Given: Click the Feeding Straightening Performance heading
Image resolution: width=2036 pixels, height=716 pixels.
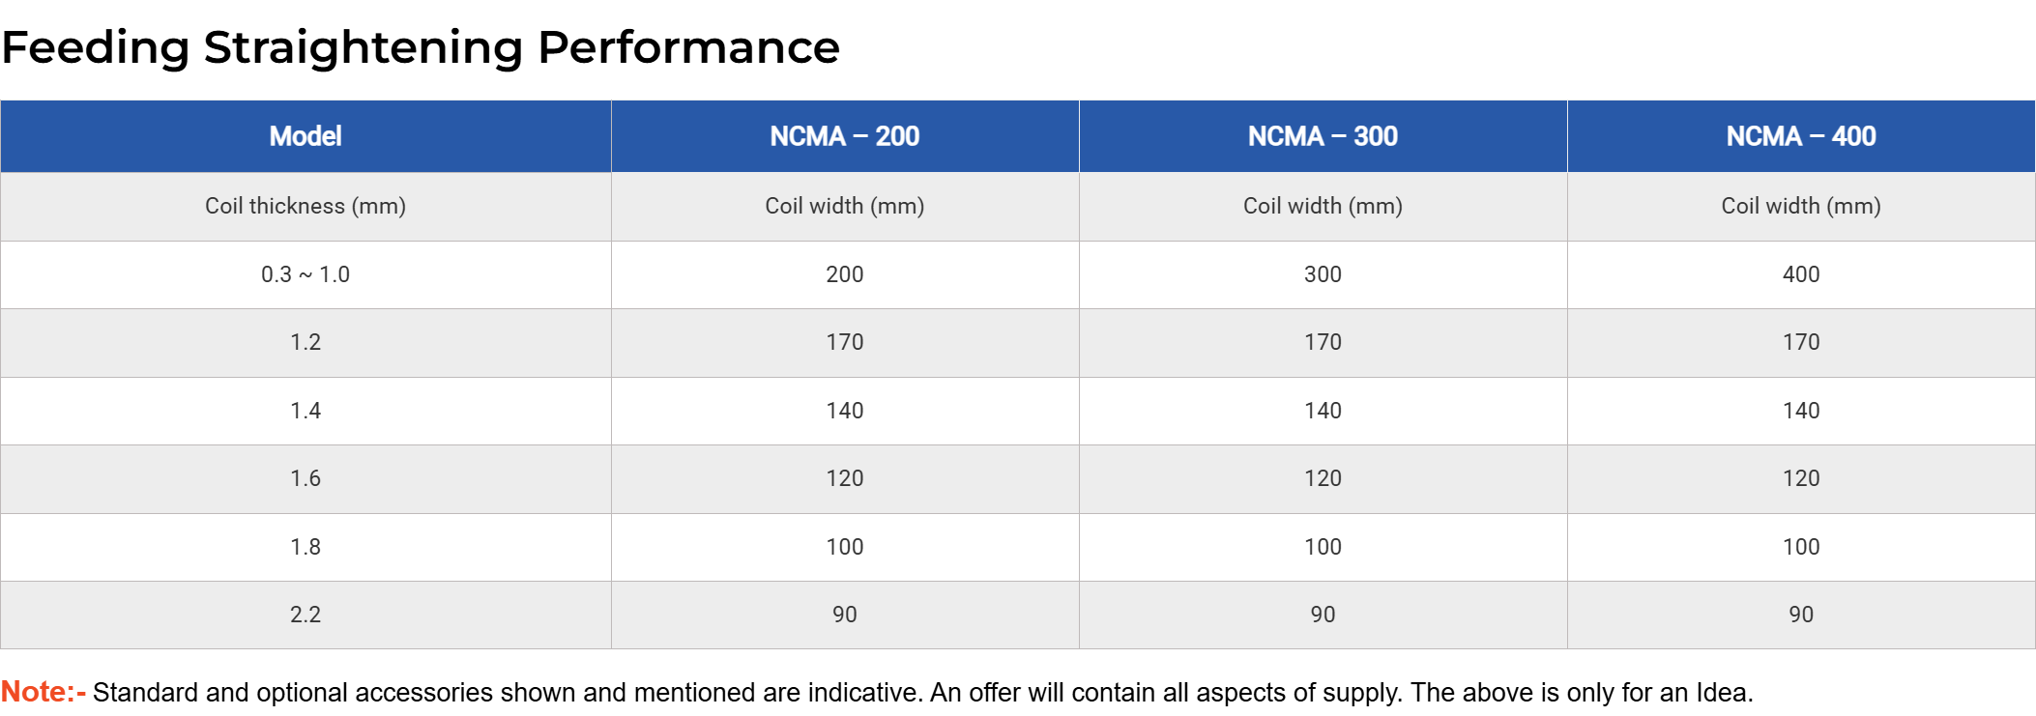Looking at the screenshot, I should (421, 47).
